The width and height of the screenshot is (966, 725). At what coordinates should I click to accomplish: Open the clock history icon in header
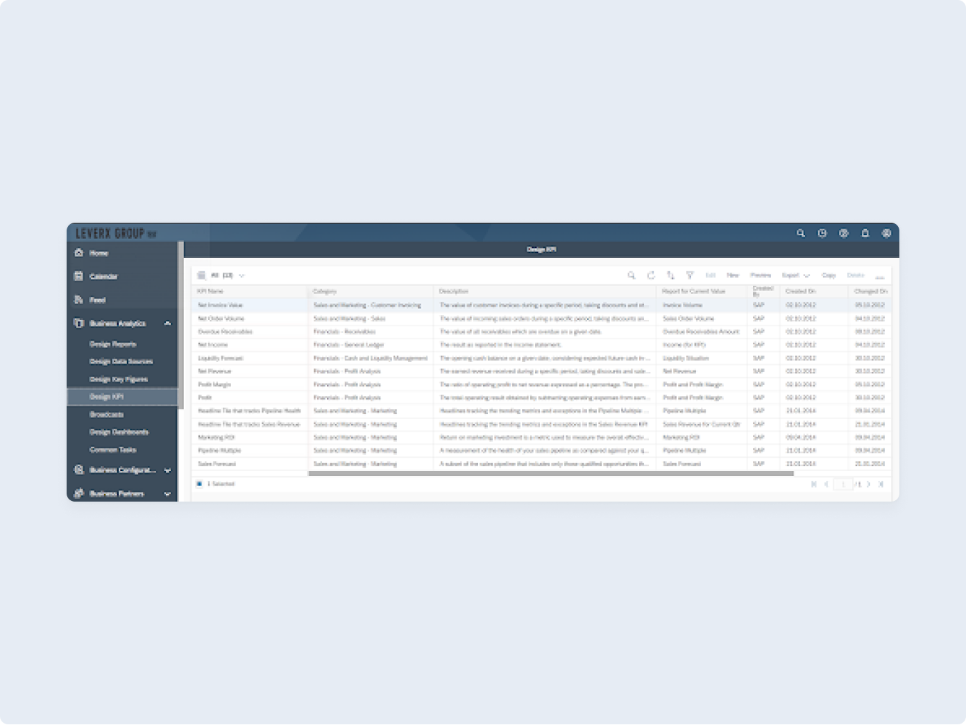(x=822, y=234)
